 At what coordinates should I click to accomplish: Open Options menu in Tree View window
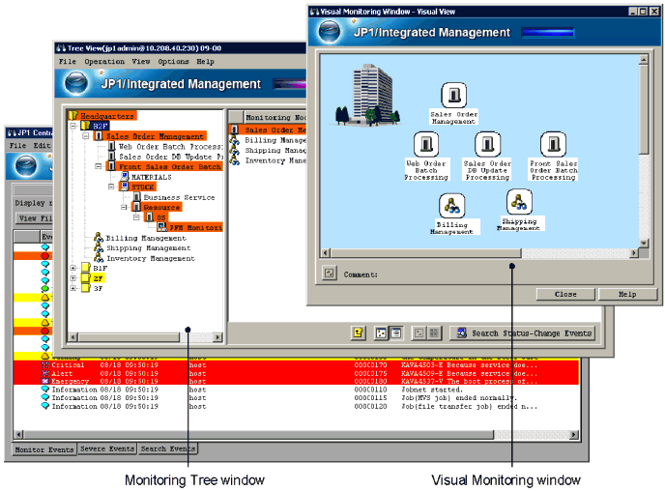[173, 62]
